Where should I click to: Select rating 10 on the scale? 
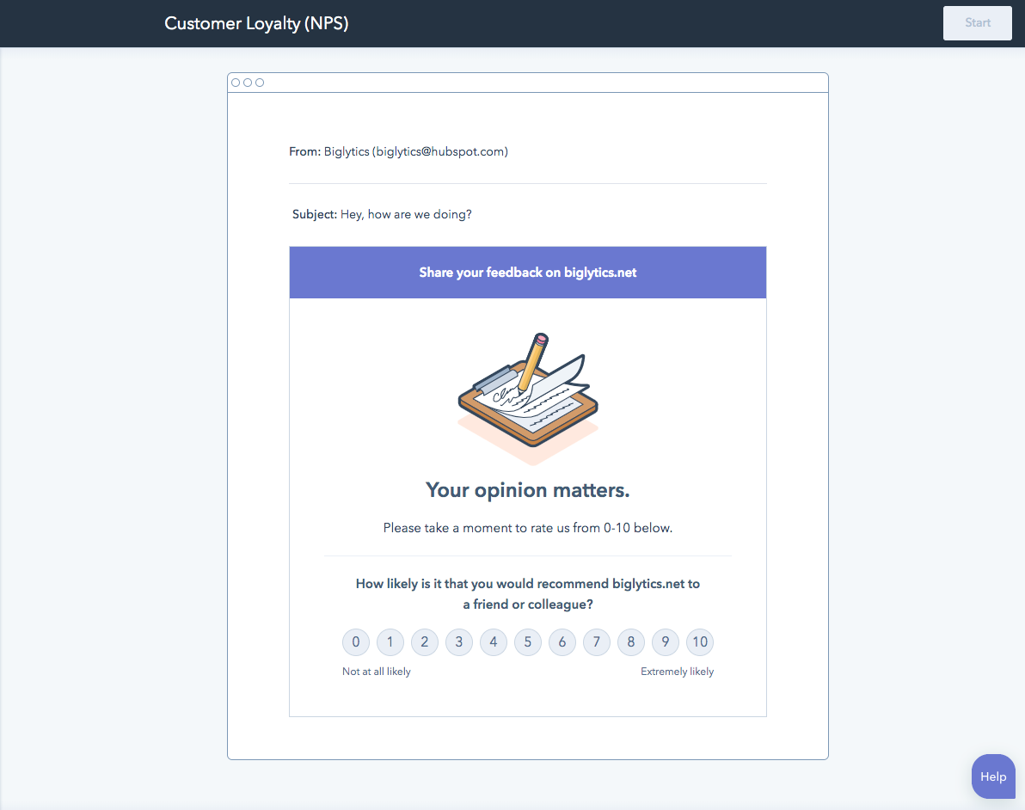(700, 642)
